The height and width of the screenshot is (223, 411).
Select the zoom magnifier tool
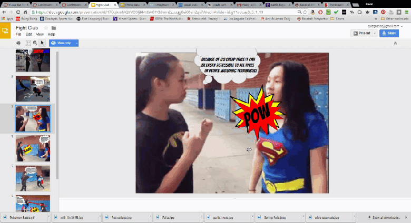(35, 43)
